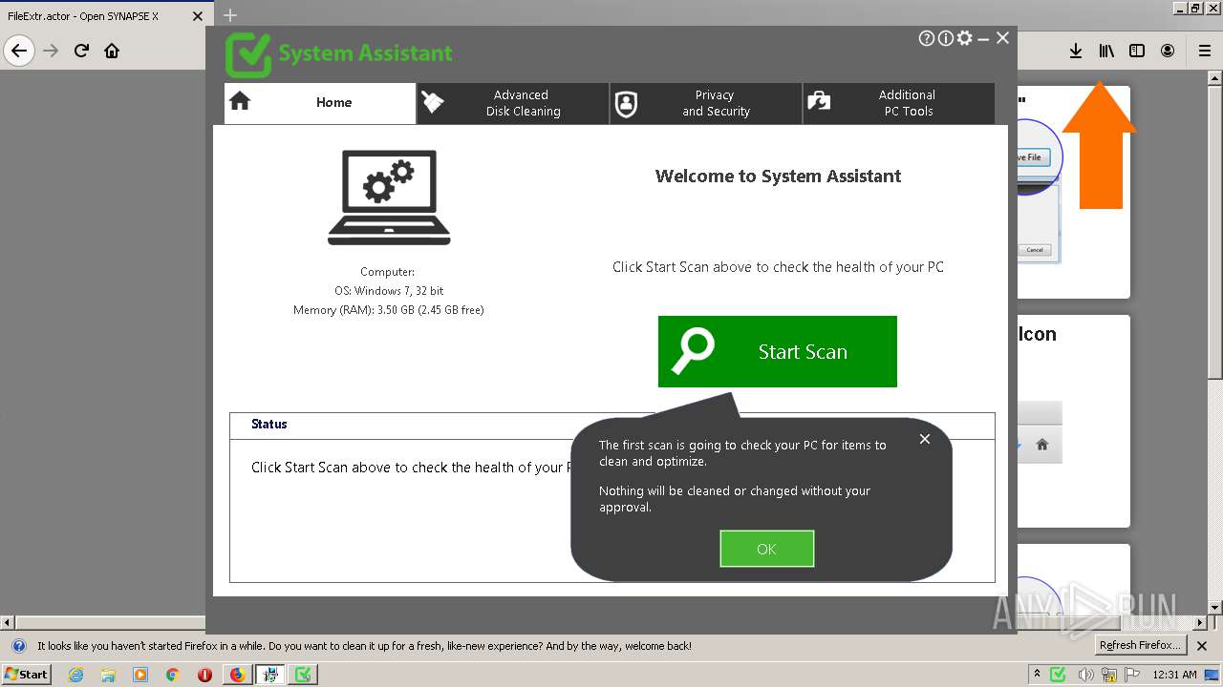Confirm the tooltip with OK
Viewport: 1223px width, 687px height.
tap(766, 549)
